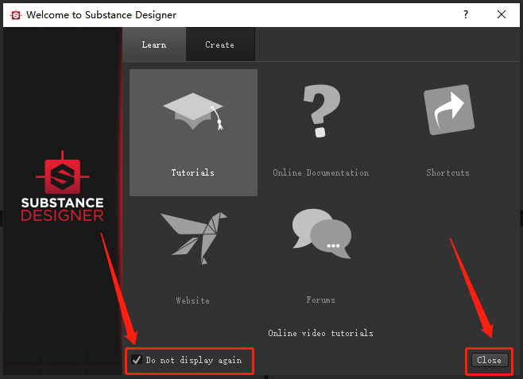
Task: Click the Welcome to Substance Designer title
Action: pyautogui.click(x=102, y=15)
